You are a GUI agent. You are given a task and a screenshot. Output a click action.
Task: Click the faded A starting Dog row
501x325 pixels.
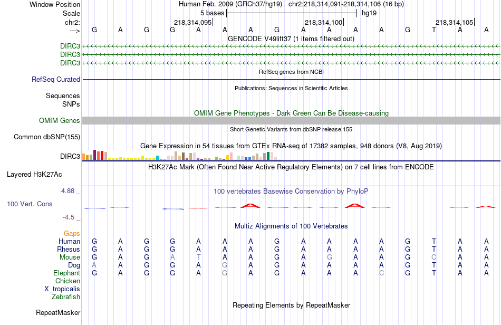pyautogui.click(x=94, y=265)
